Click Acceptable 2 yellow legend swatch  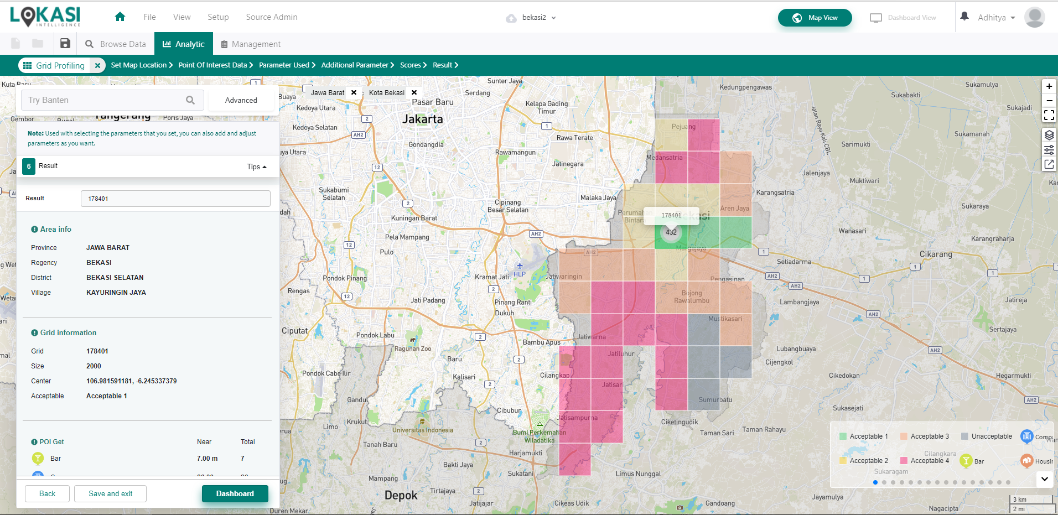(x=843, y=461)
